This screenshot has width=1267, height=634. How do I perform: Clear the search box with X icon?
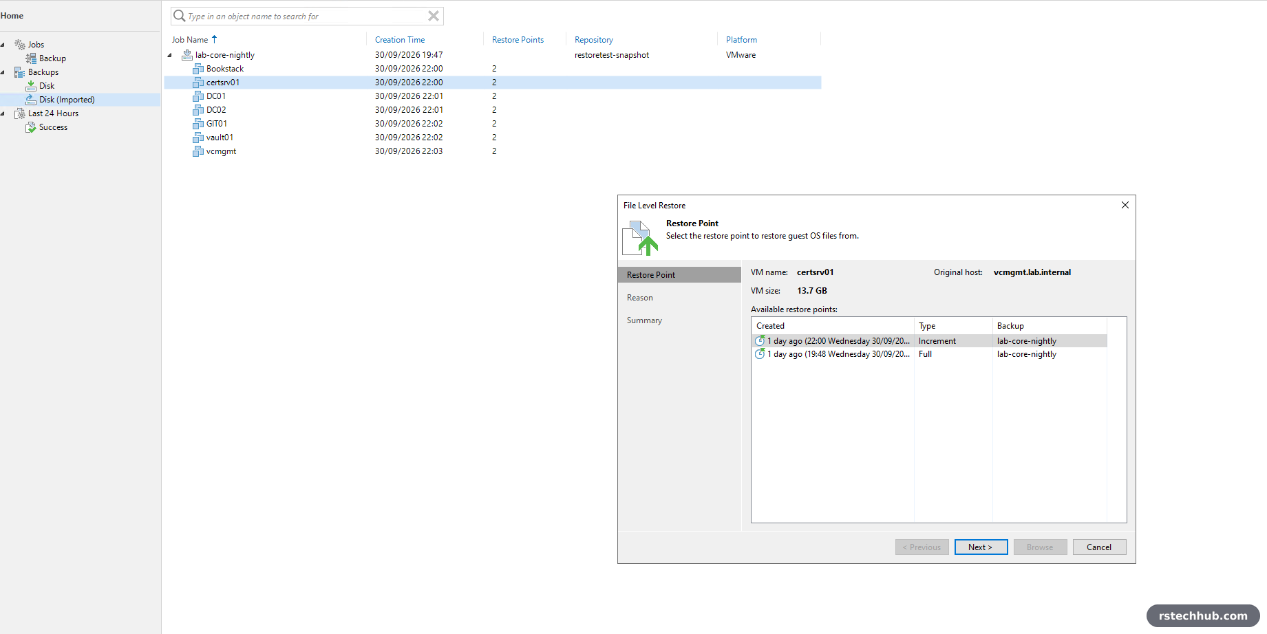[x=434, y=16]
